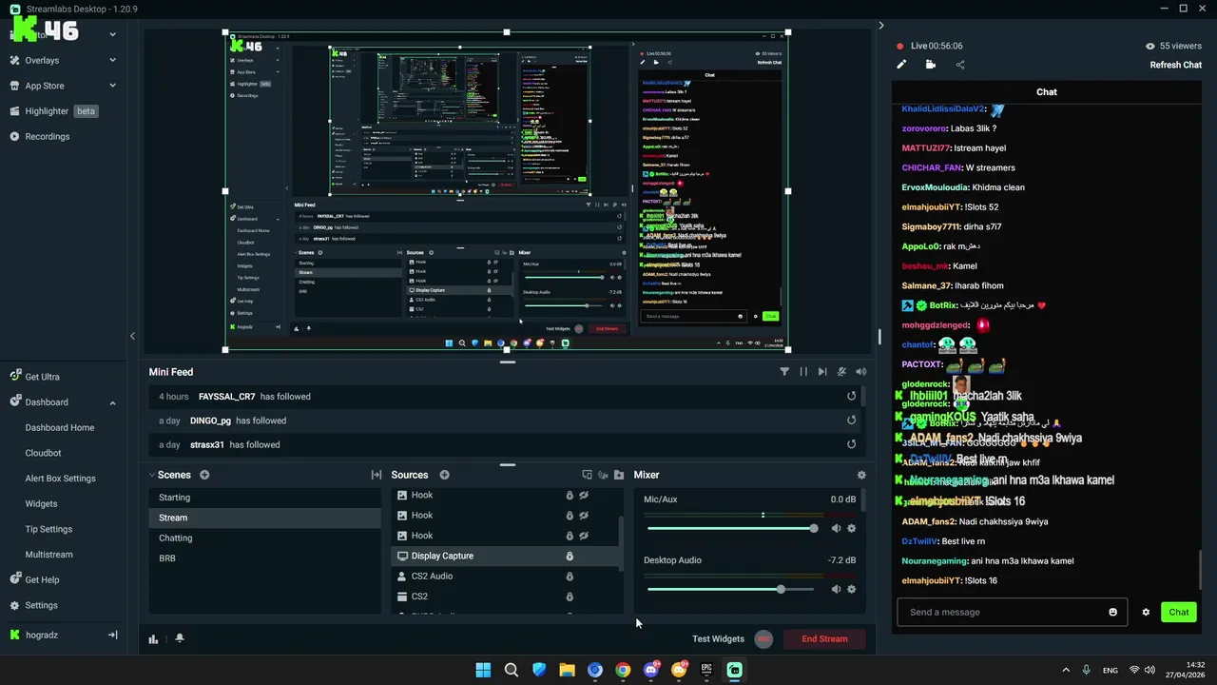1217x685 pixels.
Task: Open Mic/Aux source settings gear
Action: click(x=851, y=528)
